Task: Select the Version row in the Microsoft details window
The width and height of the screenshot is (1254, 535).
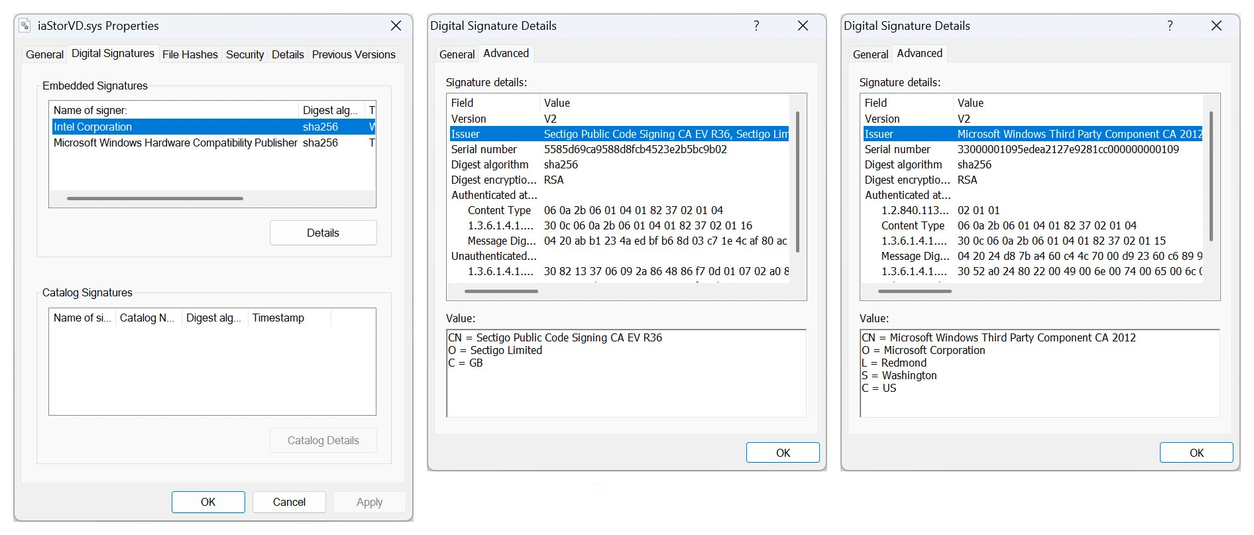Action: [x=1033, y=119]
